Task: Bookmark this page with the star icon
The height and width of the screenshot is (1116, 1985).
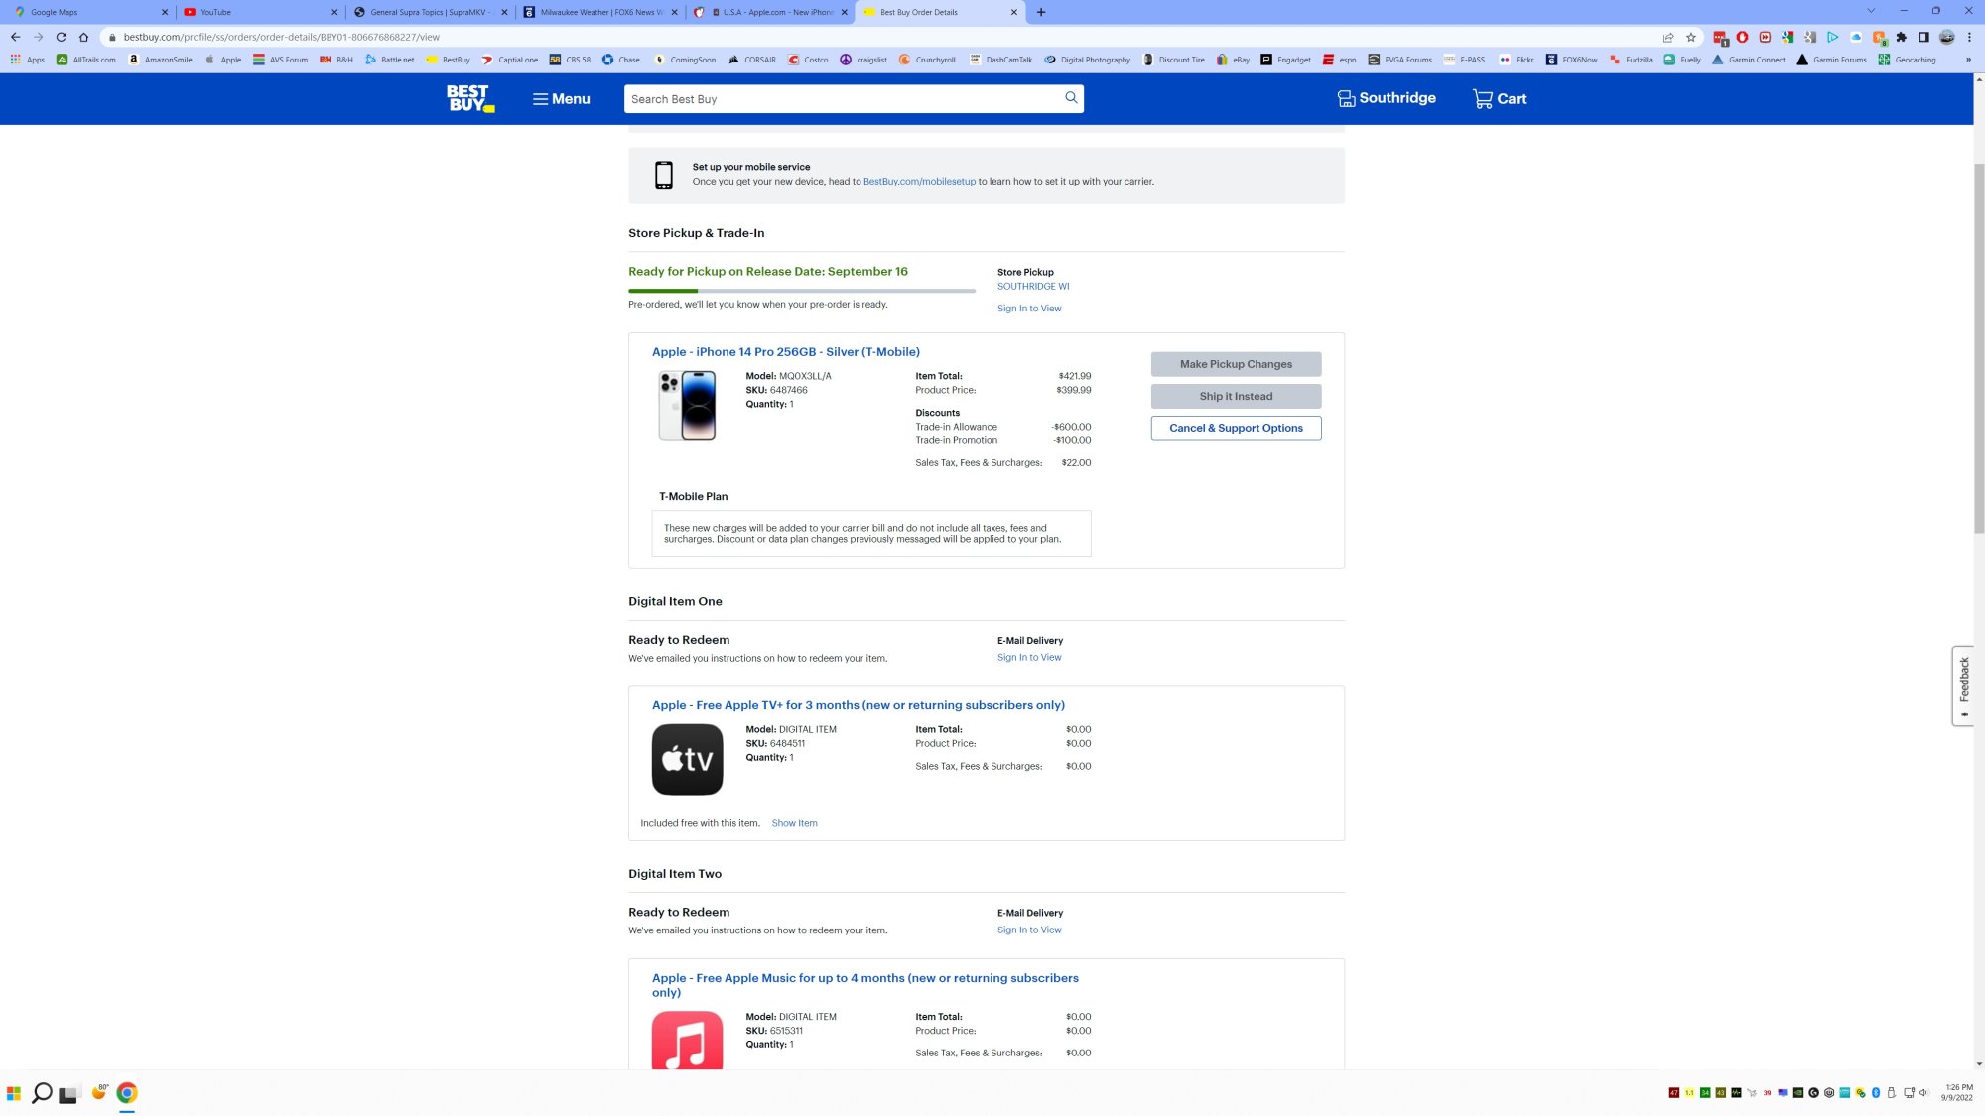Action: [x=1691, y=37]
